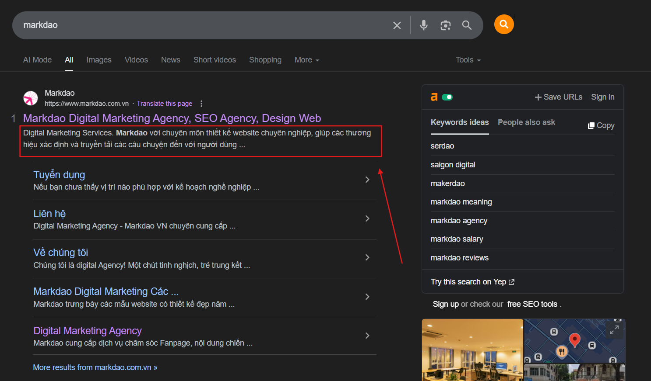
Task: Clear the search box with X icon
Action: [x=397, y=25]
